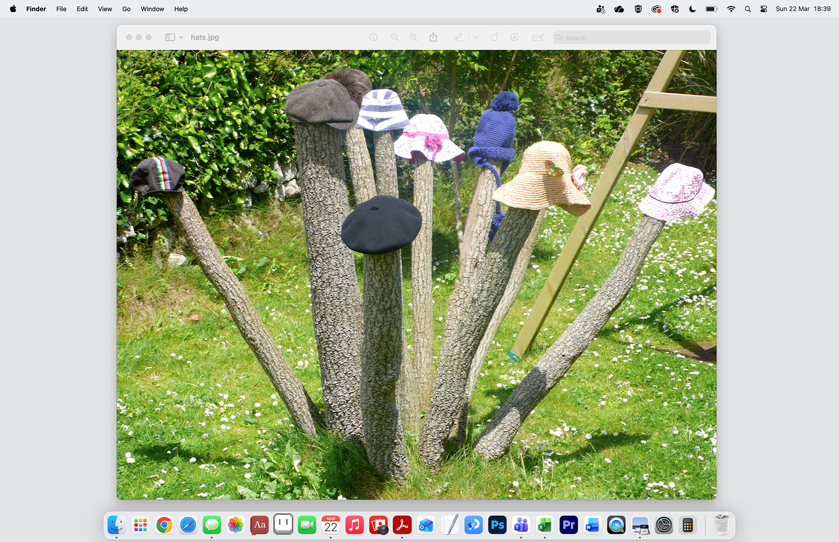Open the Go menu
The image size is (839, 542).
[125, 8]
